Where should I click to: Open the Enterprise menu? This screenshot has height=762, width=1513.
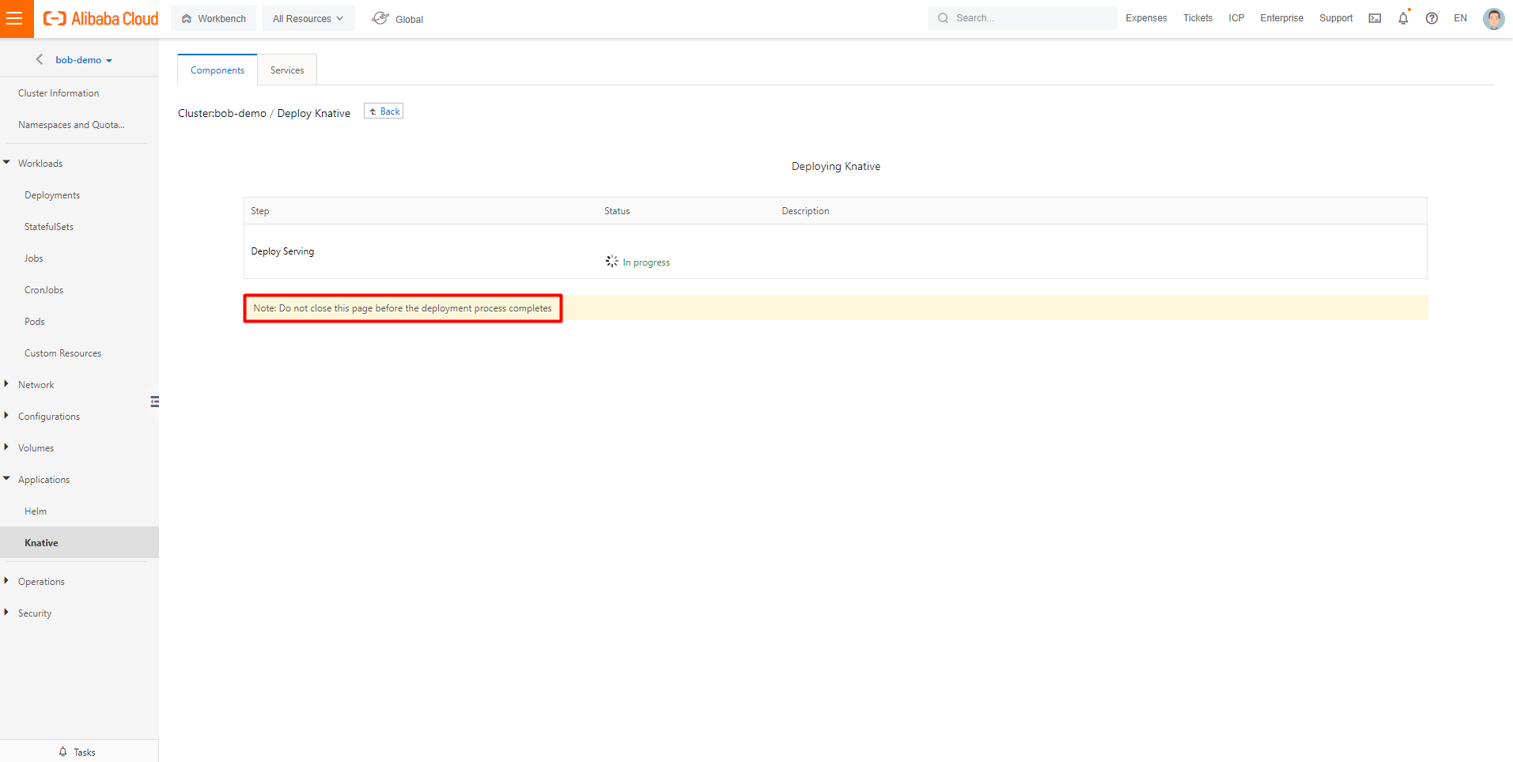(1281, 18)
